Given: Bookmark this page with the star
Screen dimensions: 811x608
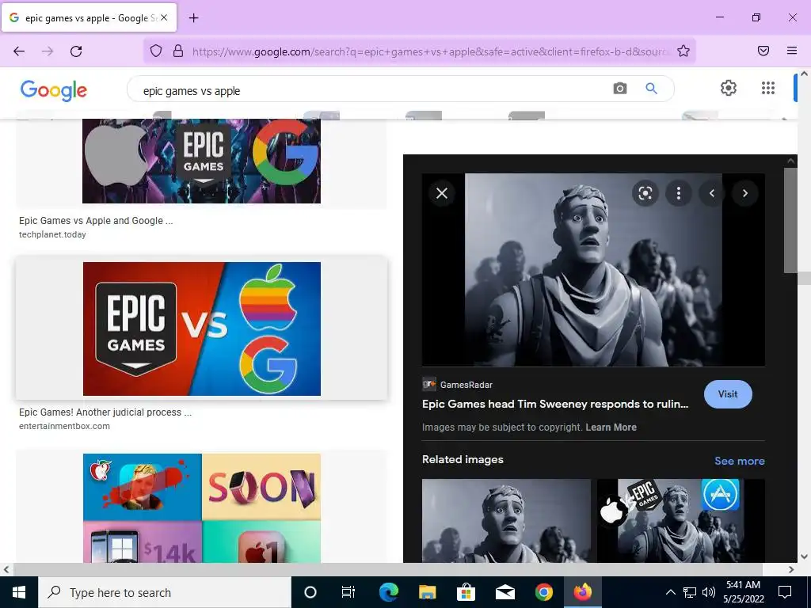Looking at the screenshot, I should [683, 51].
